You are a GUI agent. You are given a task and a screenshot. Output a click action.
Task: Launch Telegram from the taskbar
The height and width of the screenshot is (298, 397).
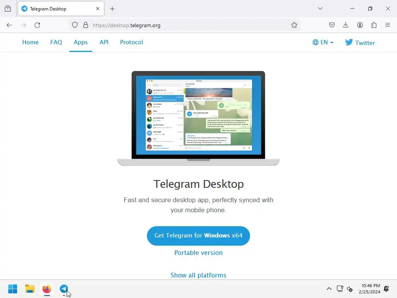64,289
